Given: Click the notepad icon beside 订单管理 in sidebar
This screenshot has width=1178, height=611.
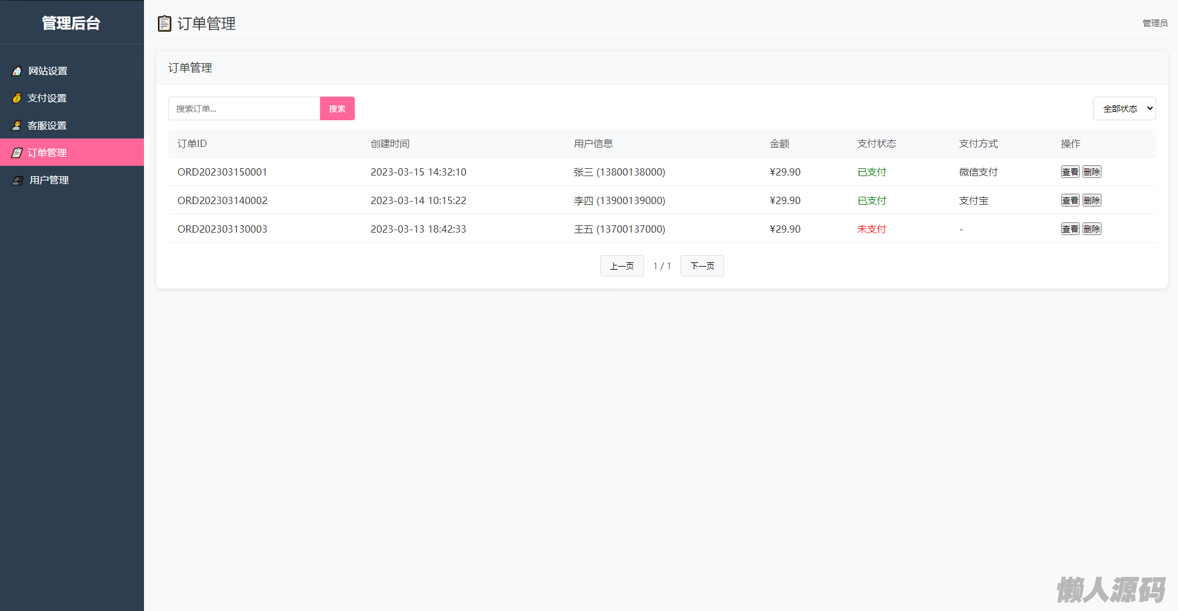Looking at the screenshot, I should click(x=17, y=153).
